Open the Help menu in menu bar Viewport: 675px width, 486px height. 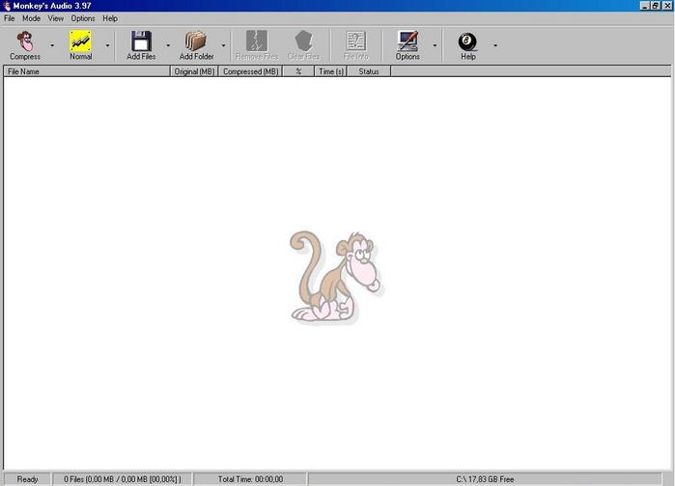pos(110,18)
